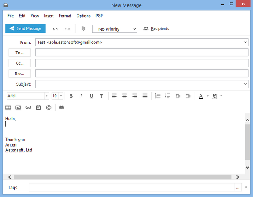Insert date calendar icon
The height and width of the screenshot is (197, 253).
(39, 107)
